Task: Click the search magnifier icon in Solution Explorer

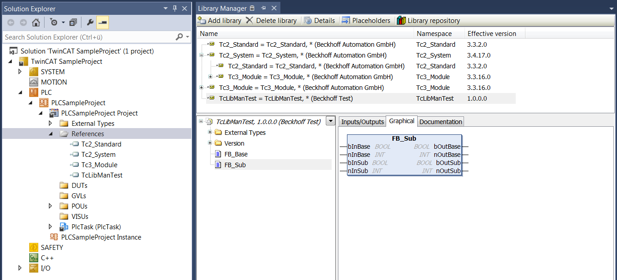Action: [x=179, y=37]
